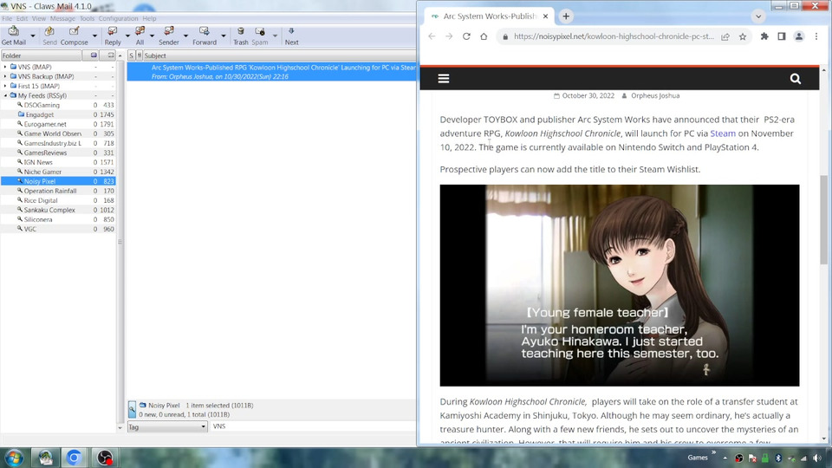Click the Reply All toolbar icon
This screenshot has height=468, width=832.
pyautogui.click(x=140, y=36)
